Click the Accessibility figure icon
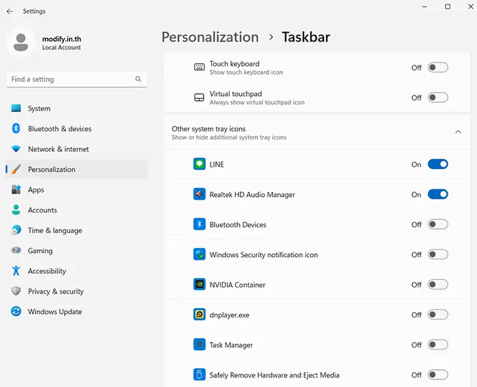The width and height of the screenshot is (477, 387). [16, 270]
